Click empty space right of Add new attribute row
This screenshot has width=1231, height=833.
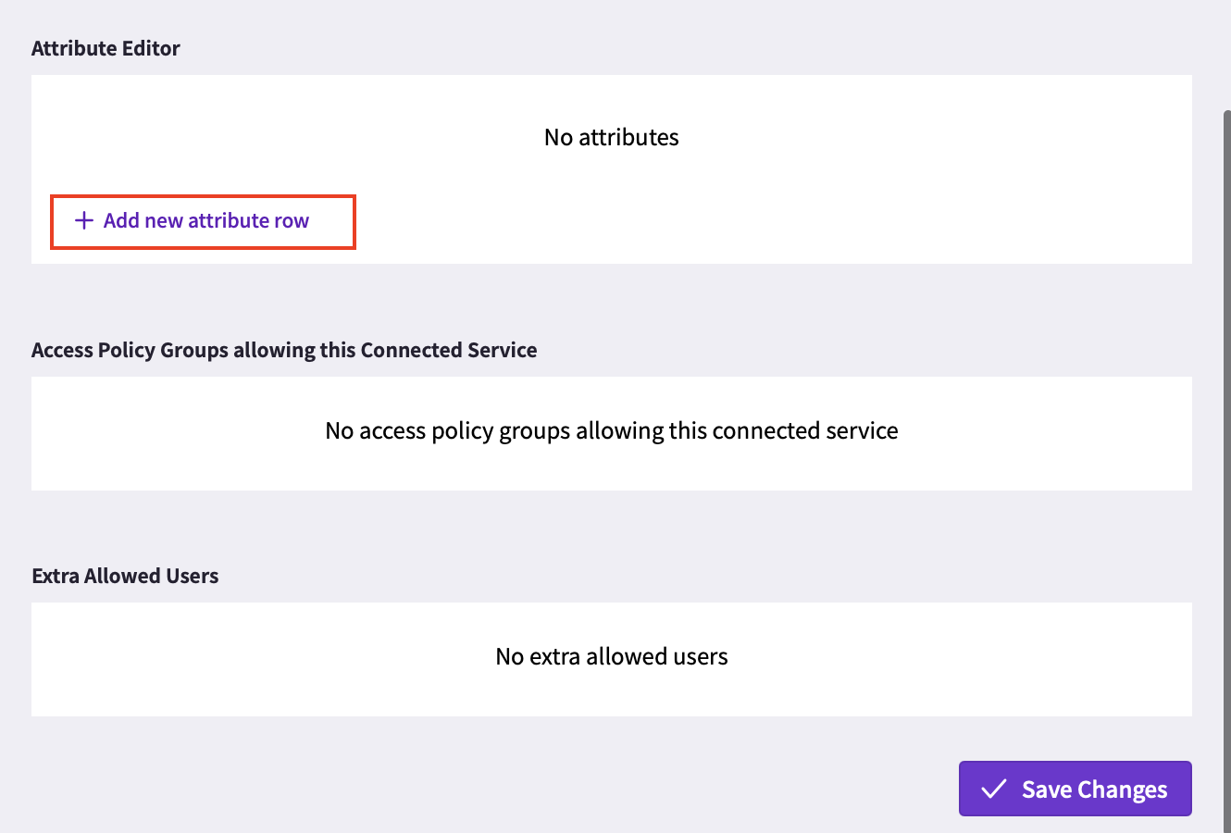click(x=768, y=221)
